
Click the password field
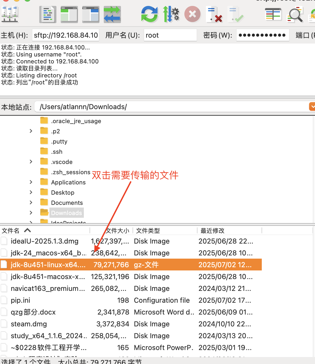tap(263, 35)
